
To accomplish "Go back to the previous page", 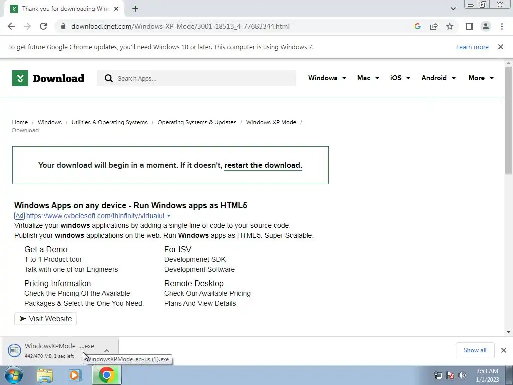I will [11, 26].
